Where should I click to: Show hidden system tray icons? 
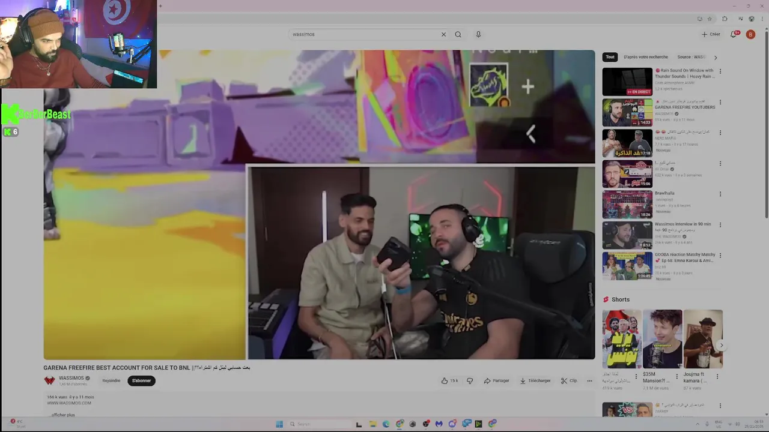698,424
